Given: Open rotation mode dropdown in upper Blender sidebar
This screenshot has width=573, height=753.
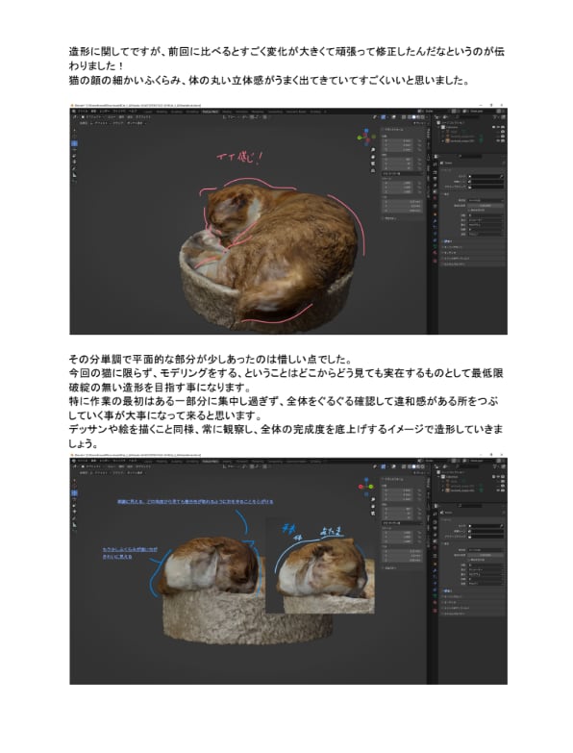Looking at the screenshot, I should 402,172.
